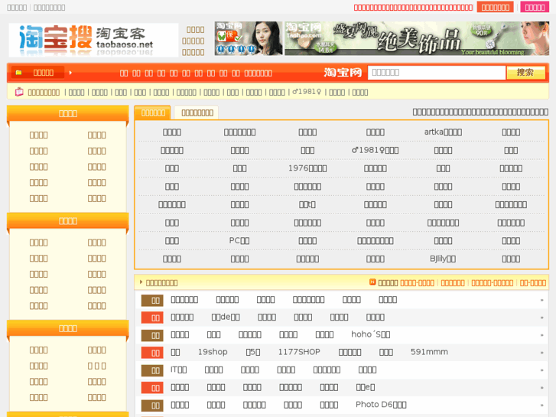556x417 pixels.
Task: Click the pink button at top right
Action: click(x=535, y=7)
